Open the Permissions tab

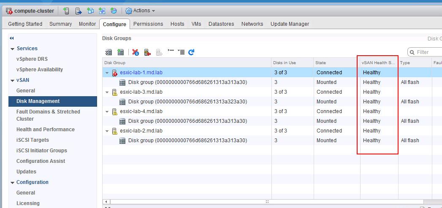148,24
